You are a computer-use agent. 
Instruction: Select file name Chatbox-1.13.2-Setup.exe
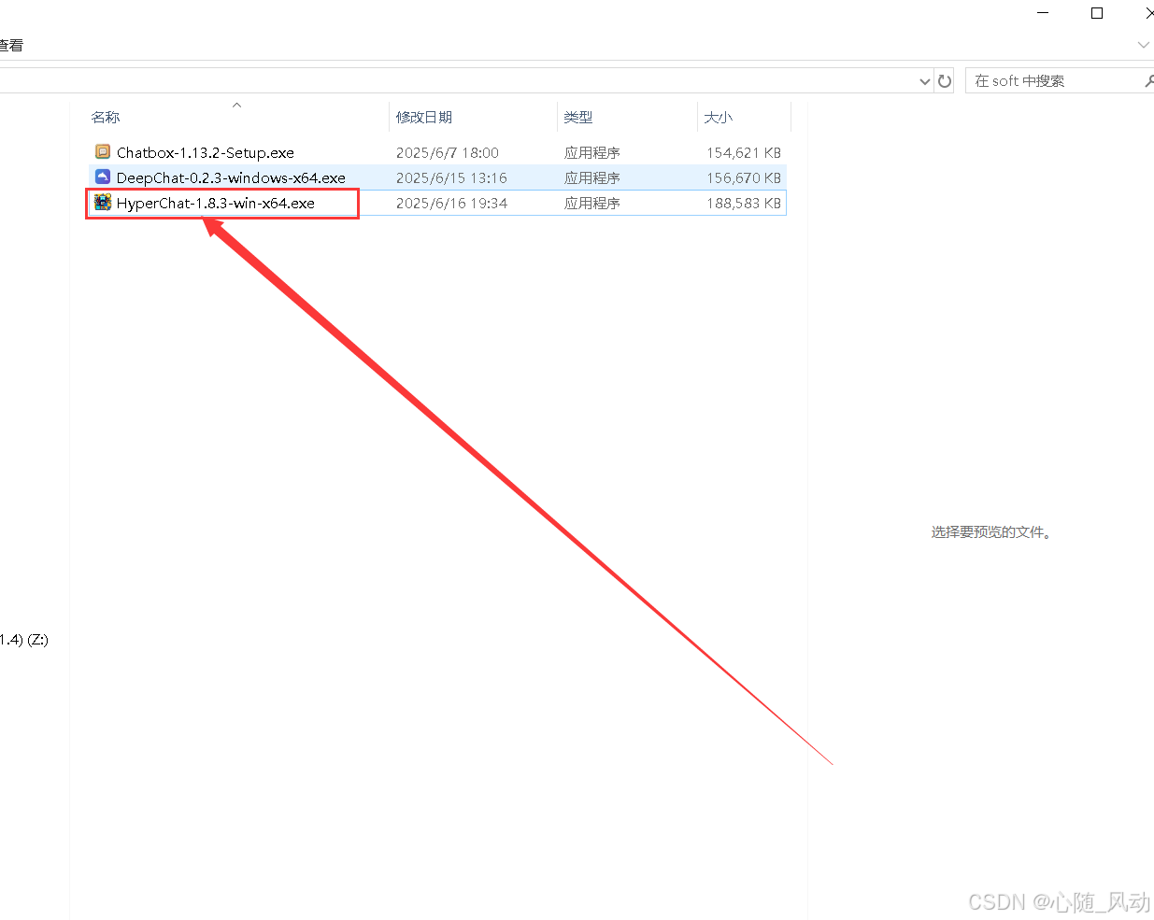point(206,152)
